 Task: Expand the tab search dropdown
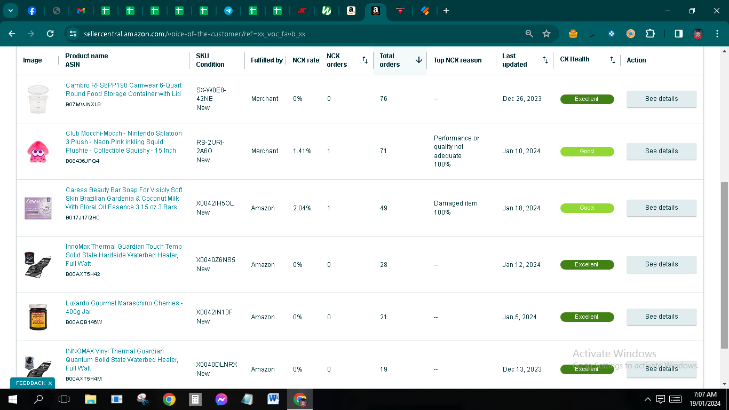10,11
